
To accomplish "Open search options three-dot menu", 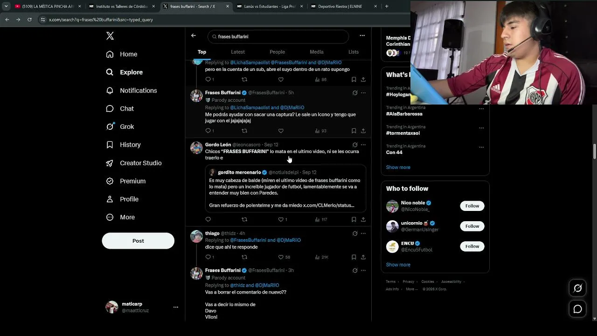I will [x=362, y=35].
